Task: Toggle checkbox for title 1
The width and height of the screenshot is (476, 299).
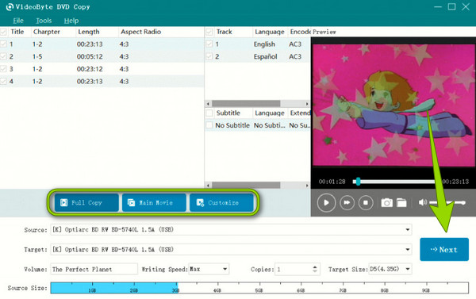Action: tap(3, 44)
